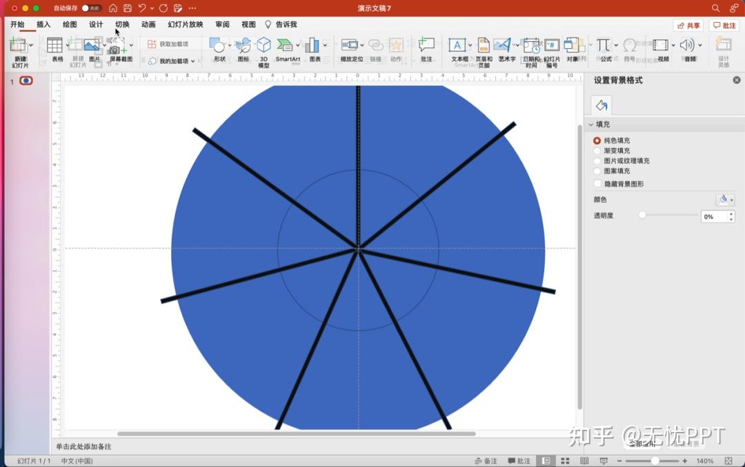Click the 缩放定位 zoom icon
The image size is (745, 467).
pos(350,45)
